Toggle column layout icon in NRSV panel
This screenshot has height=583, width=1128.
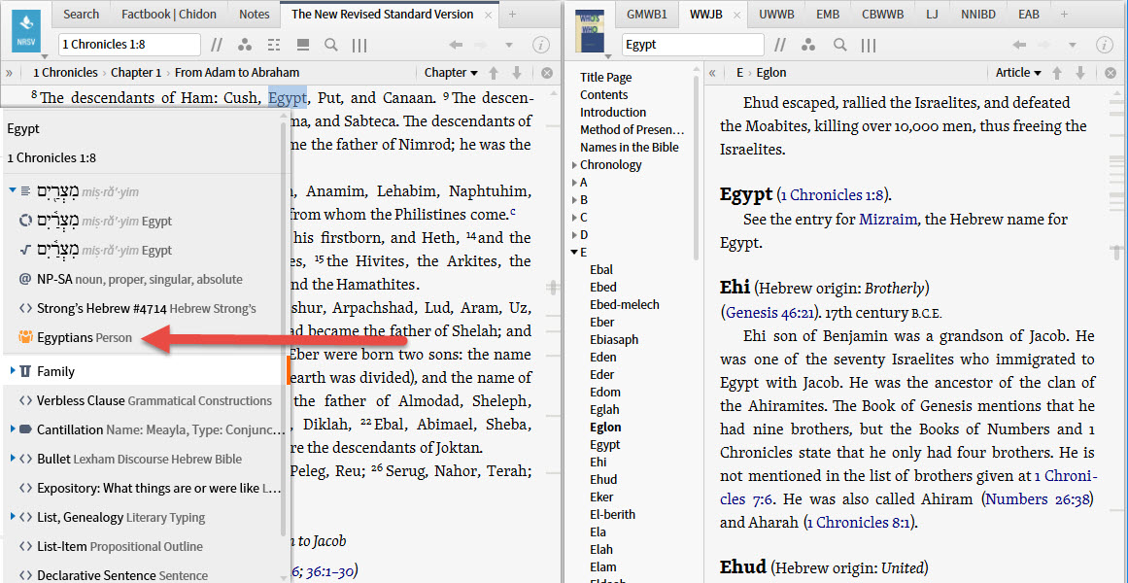[x=359, y=45]
